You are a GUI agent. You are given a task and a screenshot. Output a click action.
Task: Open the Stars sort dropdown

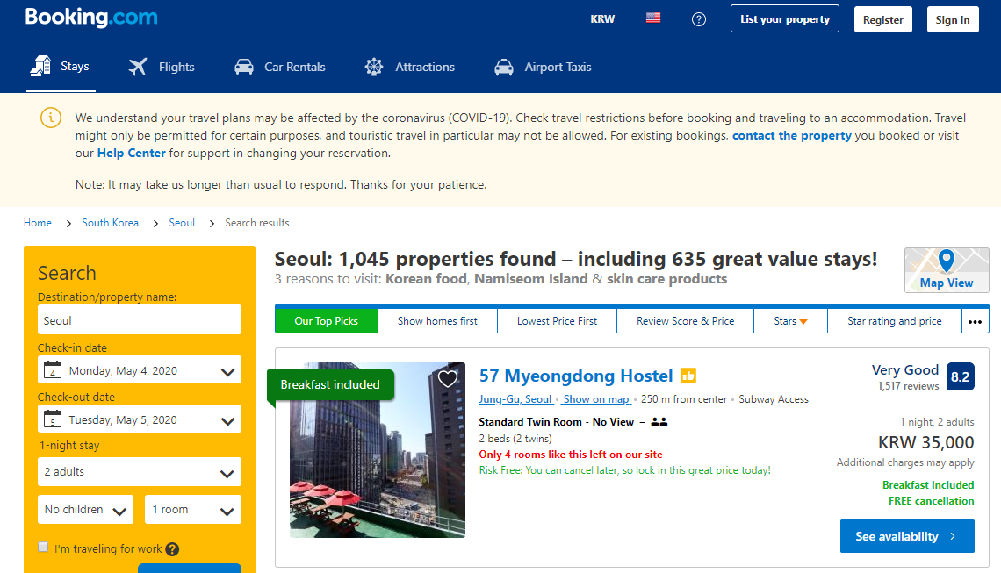pyautogui.click(x=790, y=321)
